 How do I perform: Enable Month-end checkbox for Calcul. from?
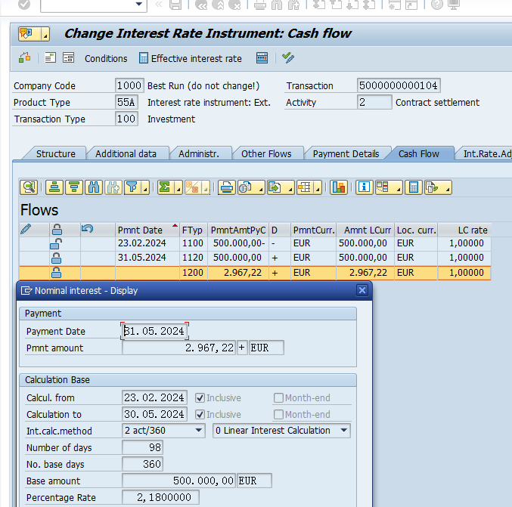pos(279,397)
